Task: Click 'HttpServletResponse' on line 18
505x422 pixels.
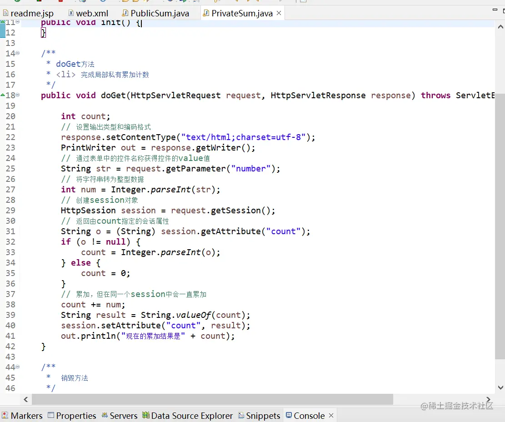Action: [x=318, y=95]
